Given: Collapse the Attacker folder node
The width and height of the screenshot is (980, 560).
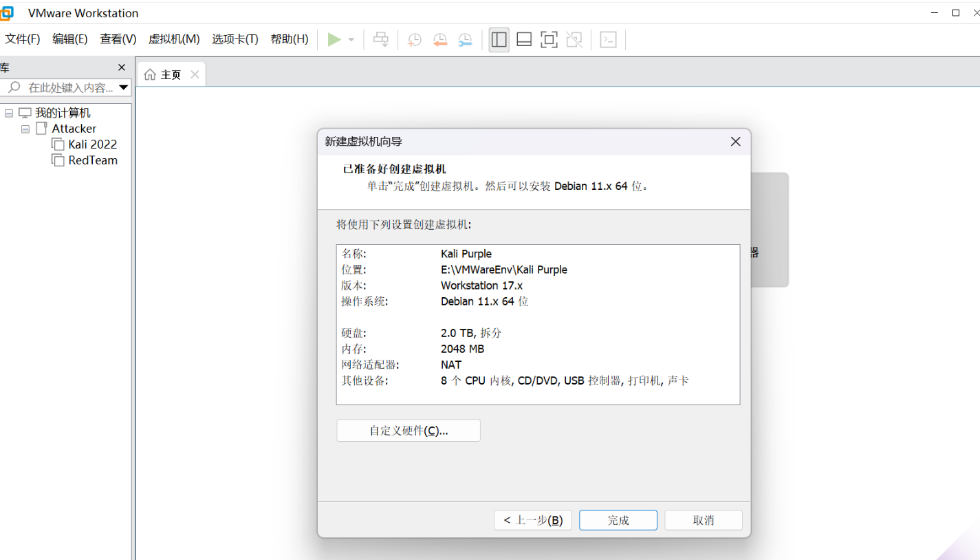Looking at the screenshot, I should pos(25,129).
